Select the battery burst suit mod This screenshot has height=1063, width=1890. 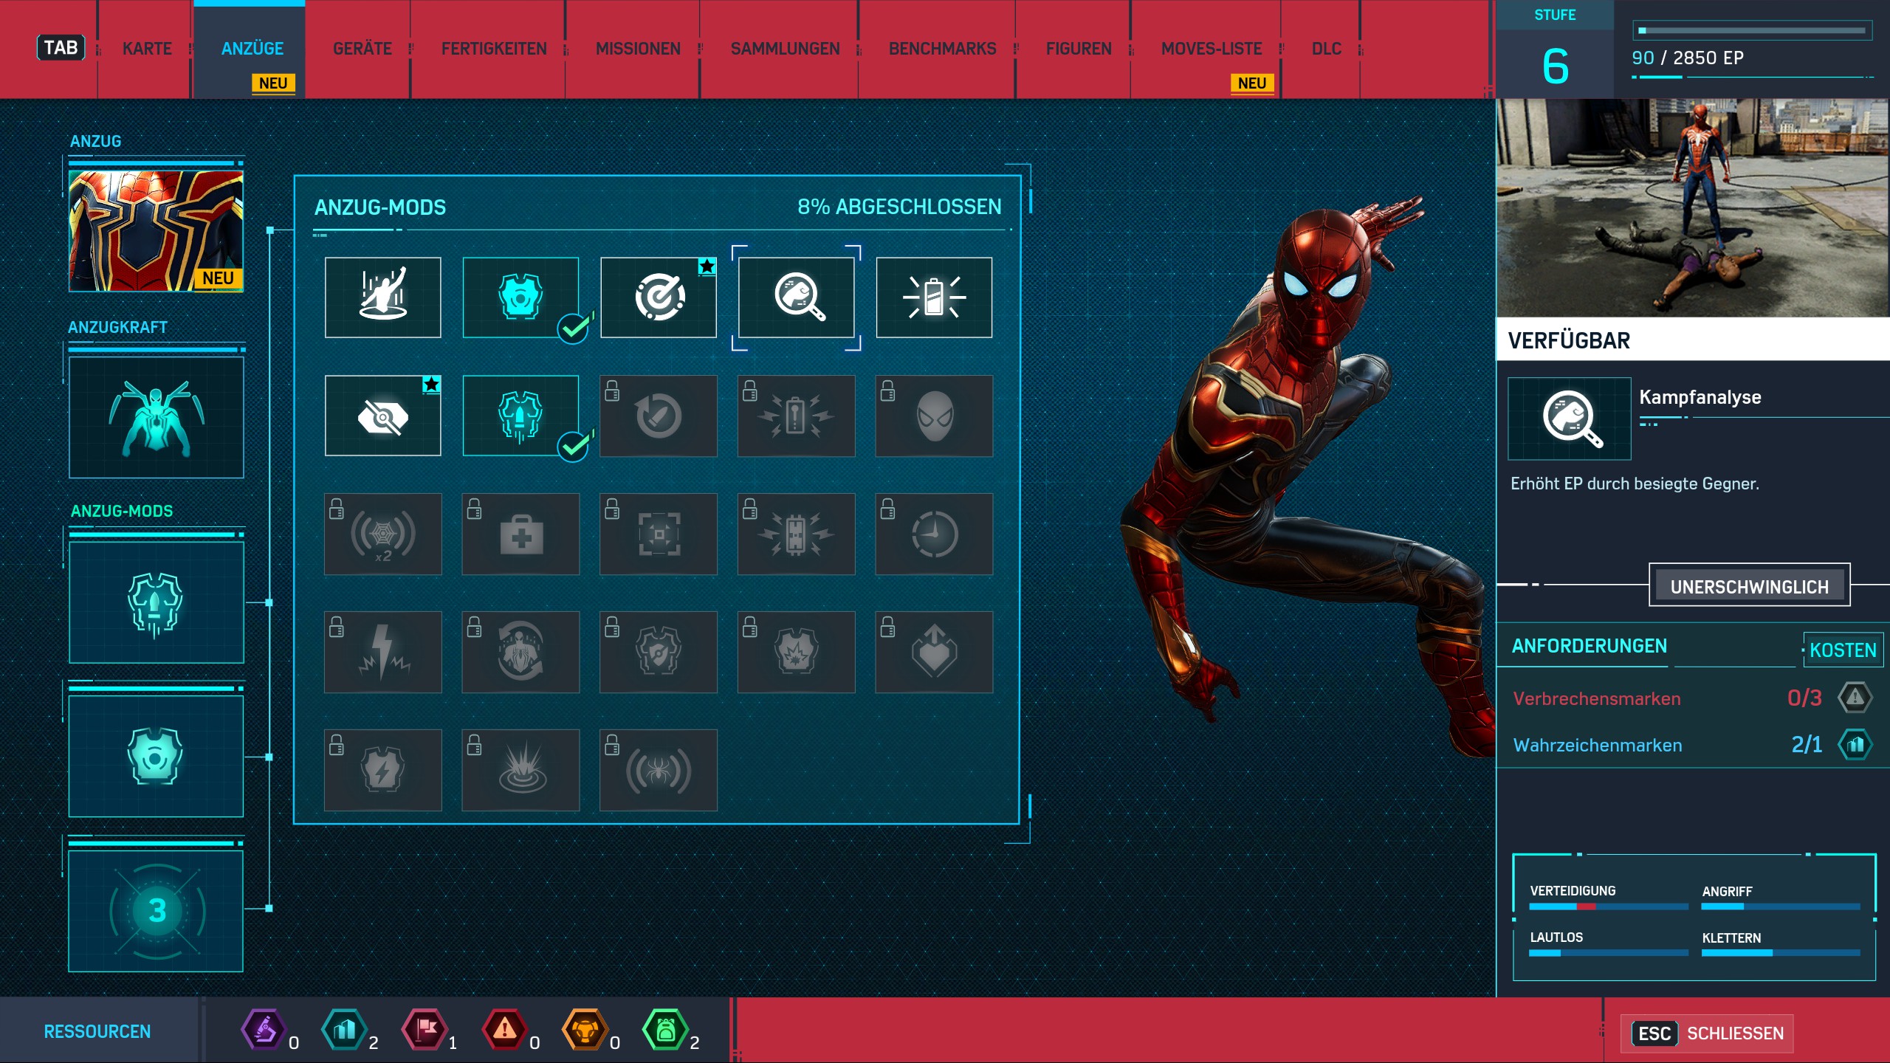[934, 297]
